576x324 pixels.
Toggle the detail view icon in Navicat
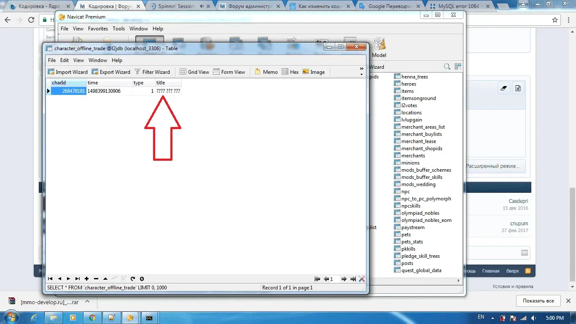tap(458, 67)
